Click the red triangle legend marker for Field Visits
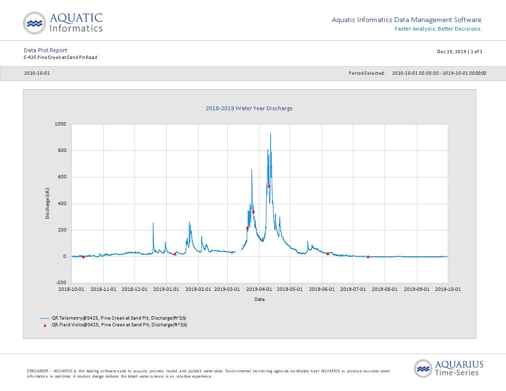 45,325
